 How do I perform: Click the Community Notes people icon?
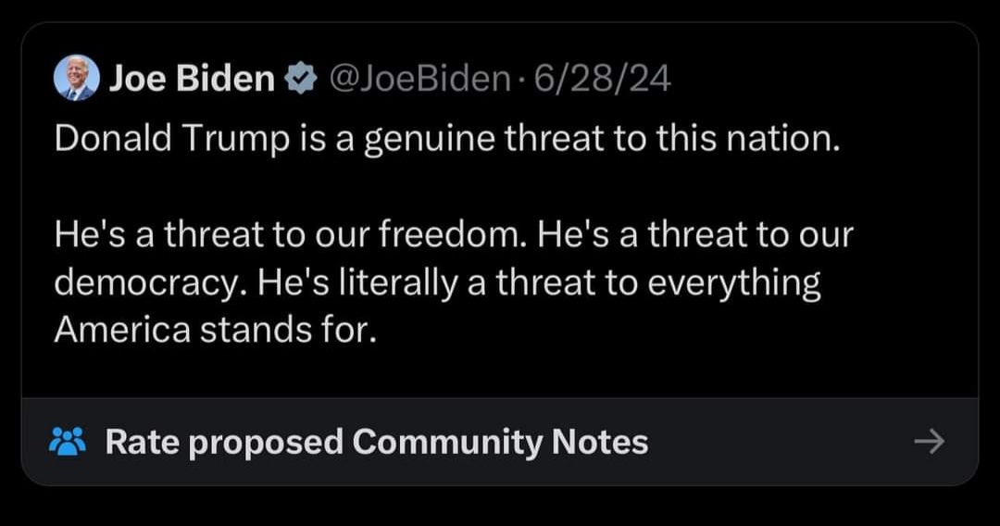[x=67, y=442]
